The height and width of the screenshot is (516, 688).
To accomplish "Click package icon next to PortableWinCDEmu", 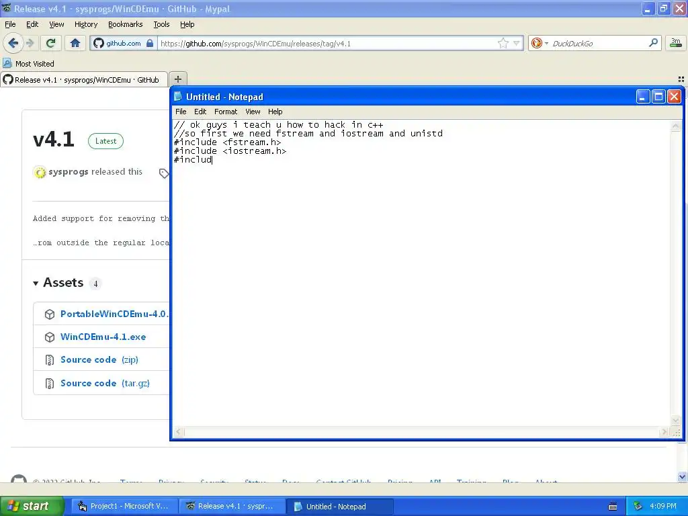I will (50, 314).
